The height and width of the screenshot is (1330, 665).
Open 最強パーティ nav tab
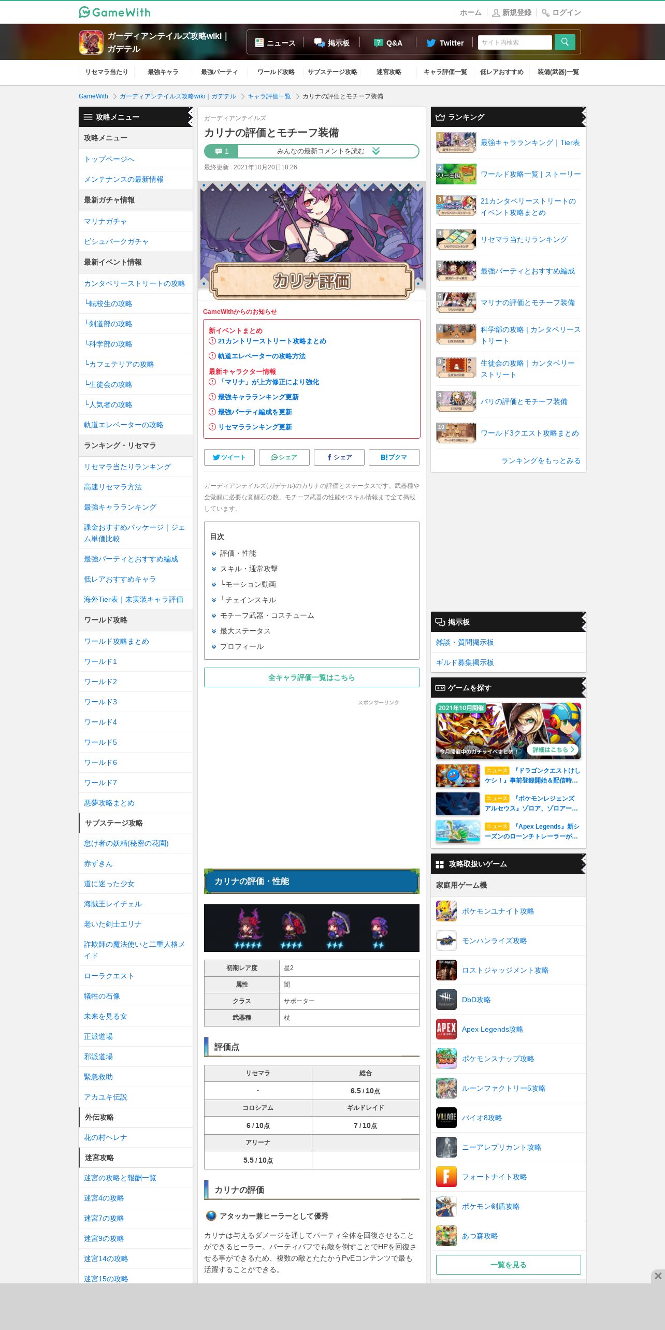pyautogui.click(x=220, y=72)
